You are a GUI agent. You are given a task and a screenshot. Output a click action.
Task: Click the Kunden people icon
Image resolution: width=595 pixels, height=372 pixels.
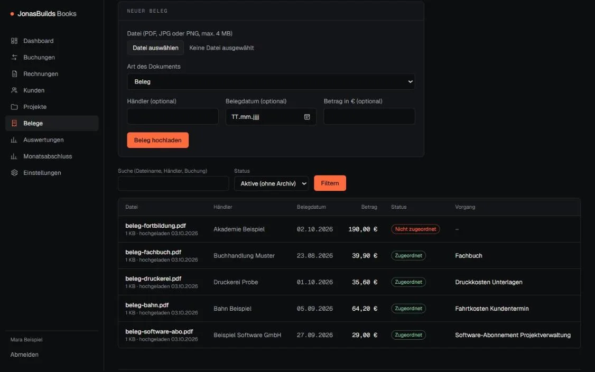point(14,90)
